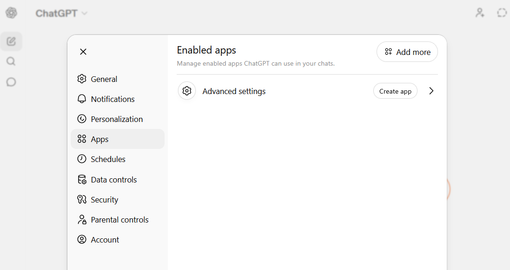The image size is (510, 270).
Task: Click the Data controls database icon
Action: (x=82, y=179)
